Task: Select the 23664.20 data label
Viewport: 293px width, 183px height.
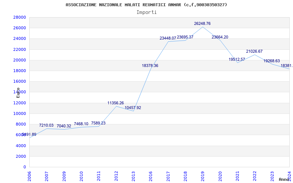Action: tap(220, 37)
